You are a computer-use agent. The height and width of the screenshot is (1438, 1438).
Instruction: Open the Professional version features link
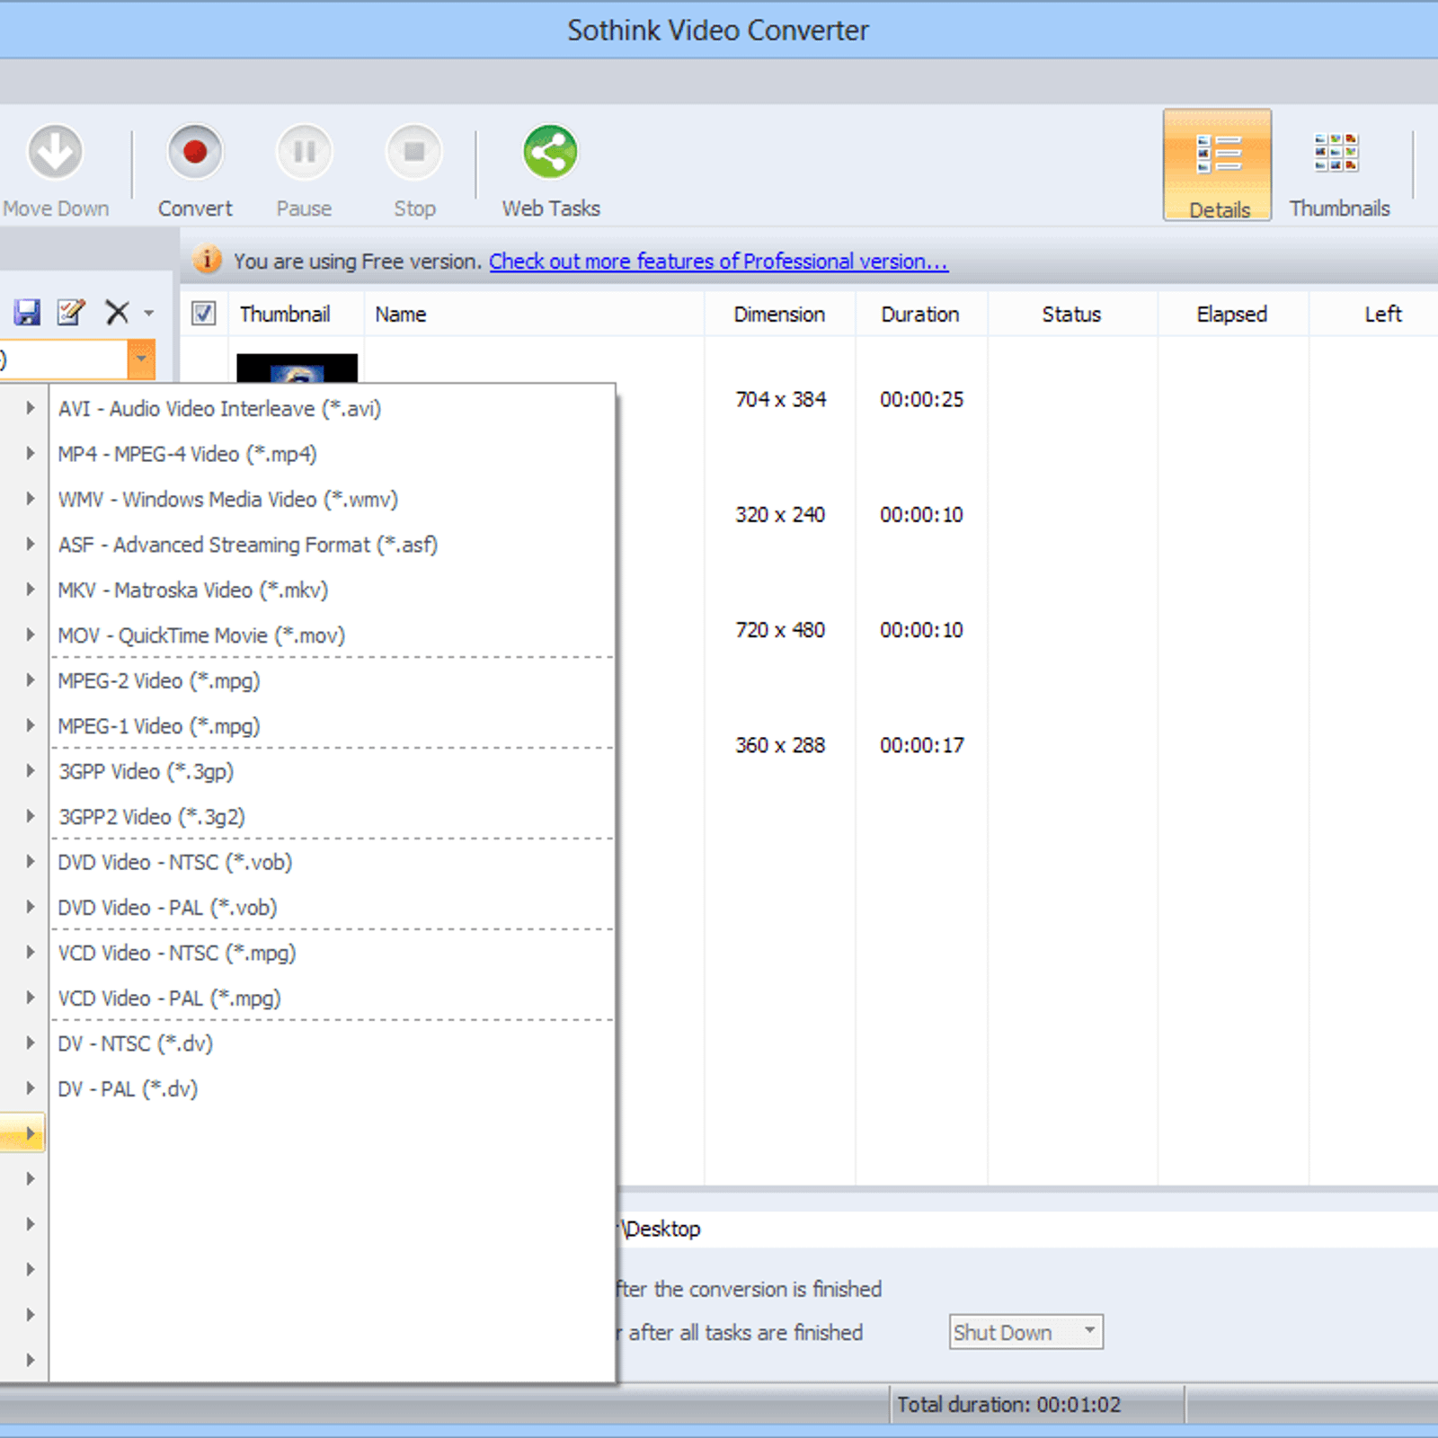pos(718,262)
